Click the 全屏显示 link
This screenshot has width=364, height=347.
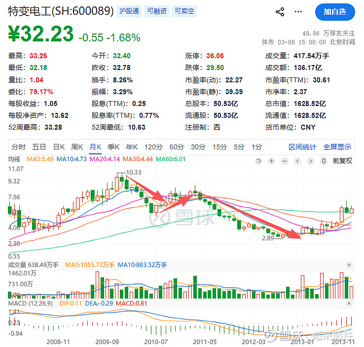[x=337, y=147]
